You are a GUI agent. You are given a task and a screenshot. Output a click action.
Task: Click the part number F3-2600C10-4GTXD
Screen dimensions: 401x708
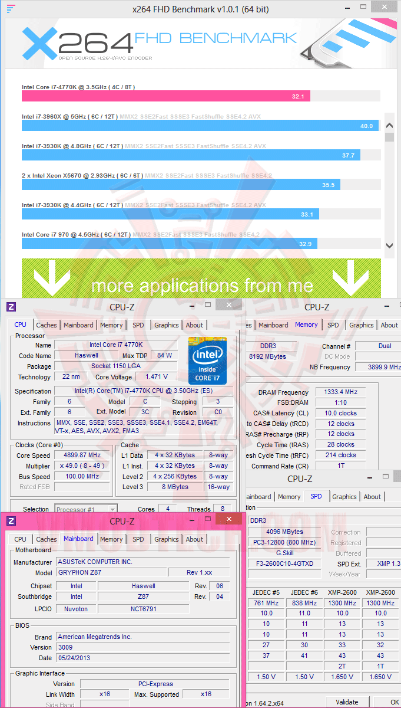click(x=285, y=563)
